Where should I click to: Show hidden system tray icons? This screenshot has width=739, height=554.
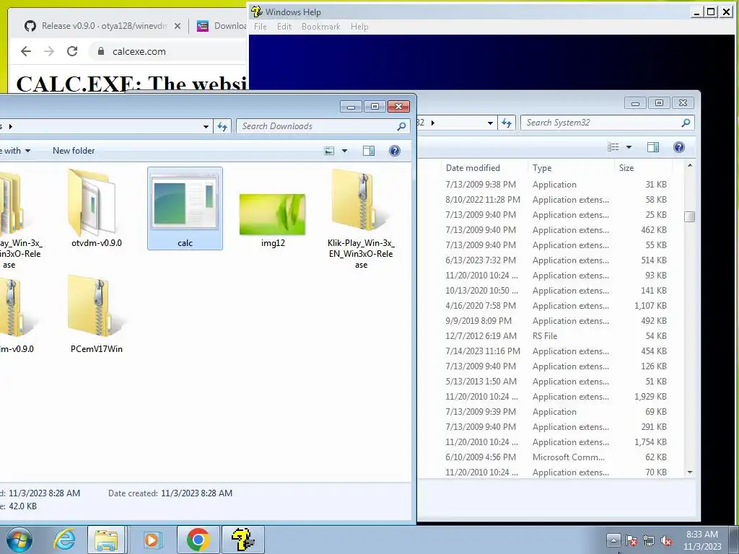point(613,540)
